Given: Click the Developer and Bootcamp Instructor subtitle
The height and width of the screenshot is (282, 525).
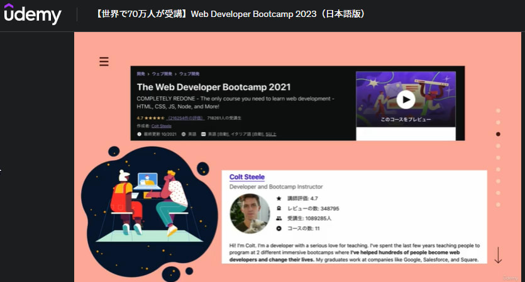Looking at the screenshot, I should (276, 187).
